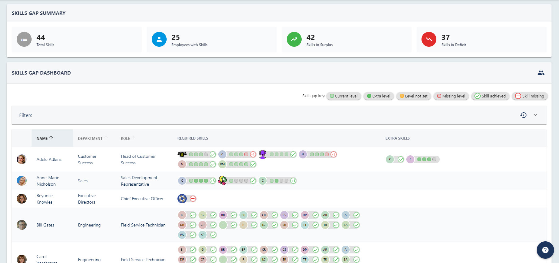Click the Skills in Deficit trend-down icon

(429, 39)
